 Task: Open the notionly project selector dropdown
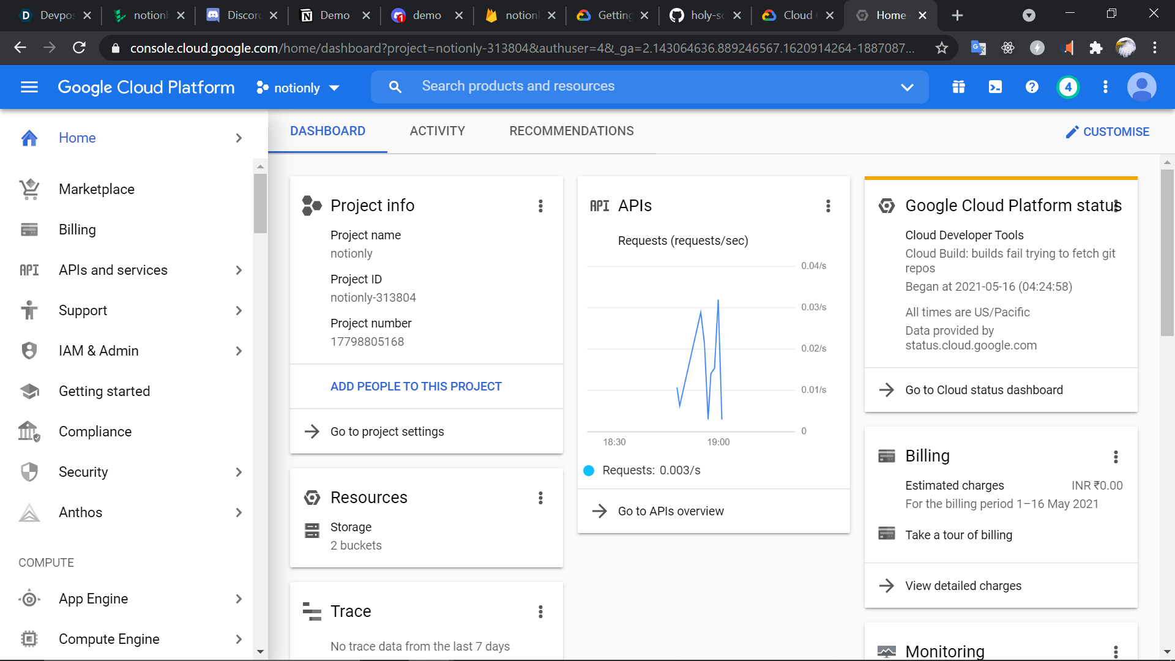pos(298,88)
